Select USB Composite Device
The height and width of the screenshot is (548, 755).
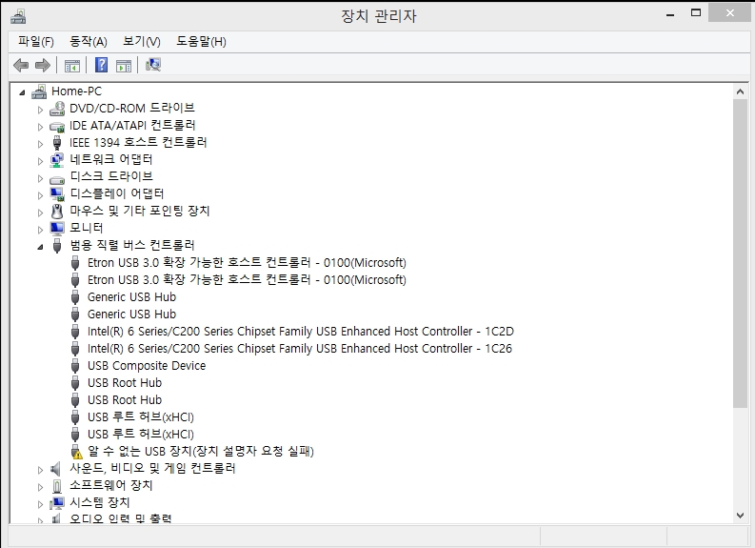pyautogui.click(x=147, y=366)
